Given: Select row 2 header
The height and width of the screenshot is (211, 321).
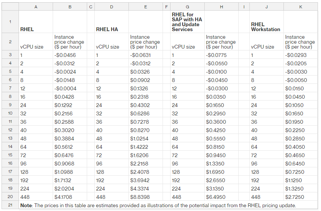Looking at the screenshot, I should coord(10,42).
